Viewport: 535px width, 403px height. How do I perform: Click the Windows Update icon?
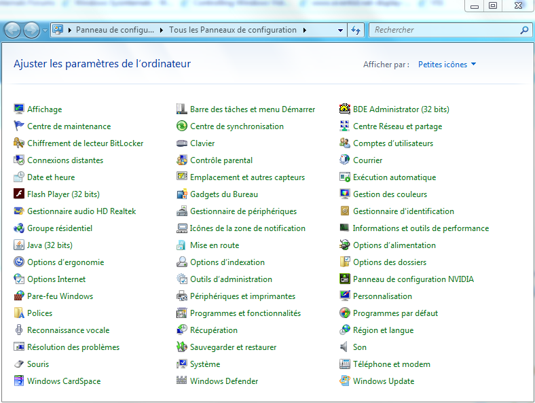click(x=345, y=381)
